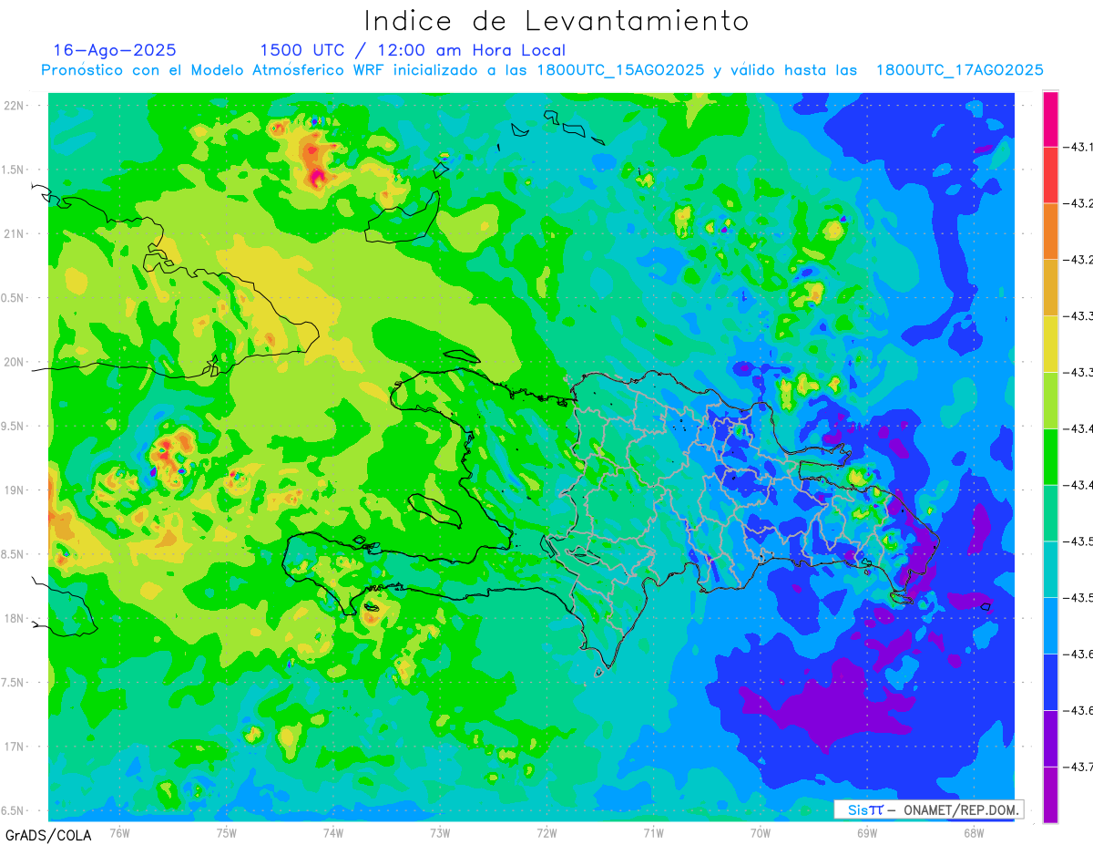The height and width of the screenshot is (845, 1093).
Task: Click the "22N" latitude label
Action: click(15, 106)
